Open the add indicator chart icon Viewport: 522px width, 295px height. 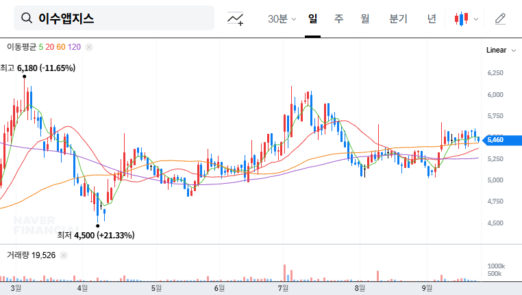tap(236, 18)
